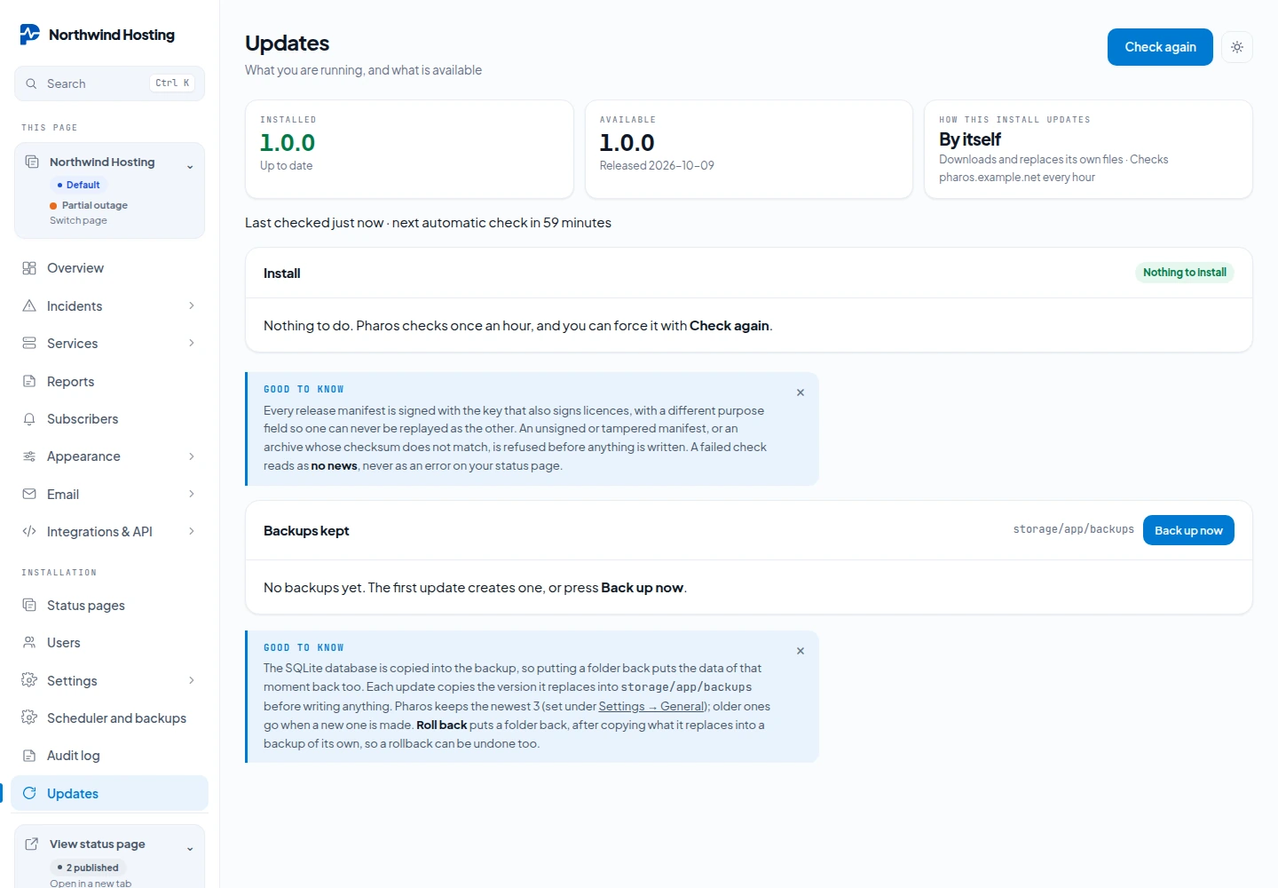Click the Settings gear icon
The width and height of the screenshot is (1278, 888).
pos(29,680)
